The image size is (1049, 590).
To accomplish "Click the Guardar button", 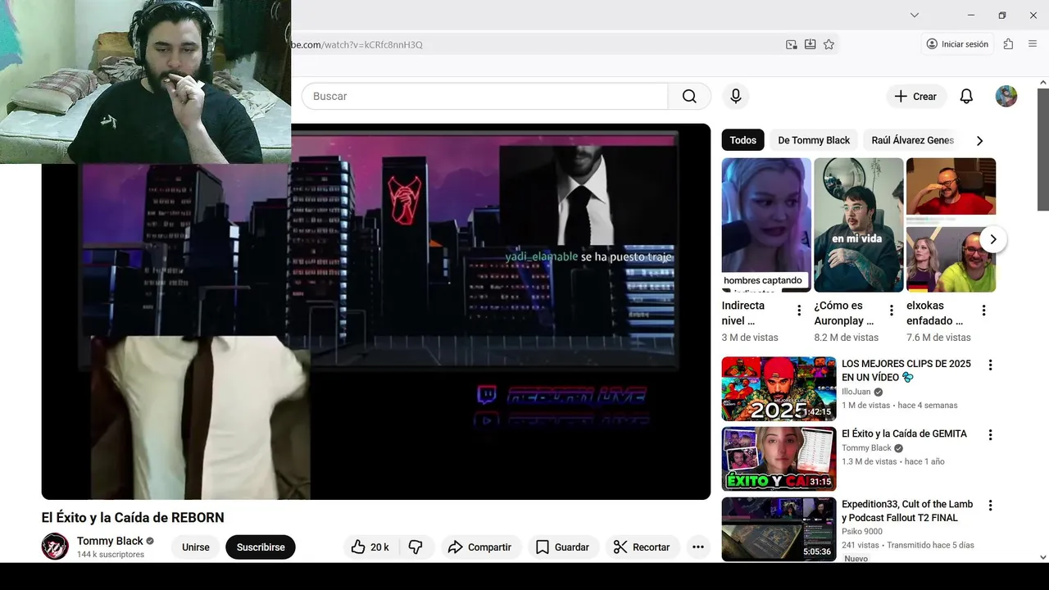I will tap(562, 547).
